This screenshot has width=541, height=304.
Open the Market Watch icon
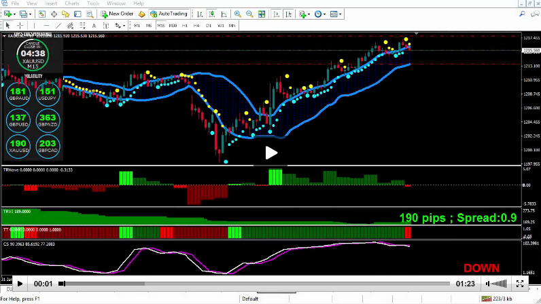[41, 14]
